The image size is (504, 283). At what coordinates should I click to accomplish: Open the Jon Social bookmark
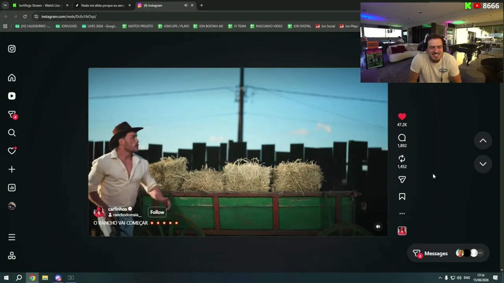[x=325, y=26]
